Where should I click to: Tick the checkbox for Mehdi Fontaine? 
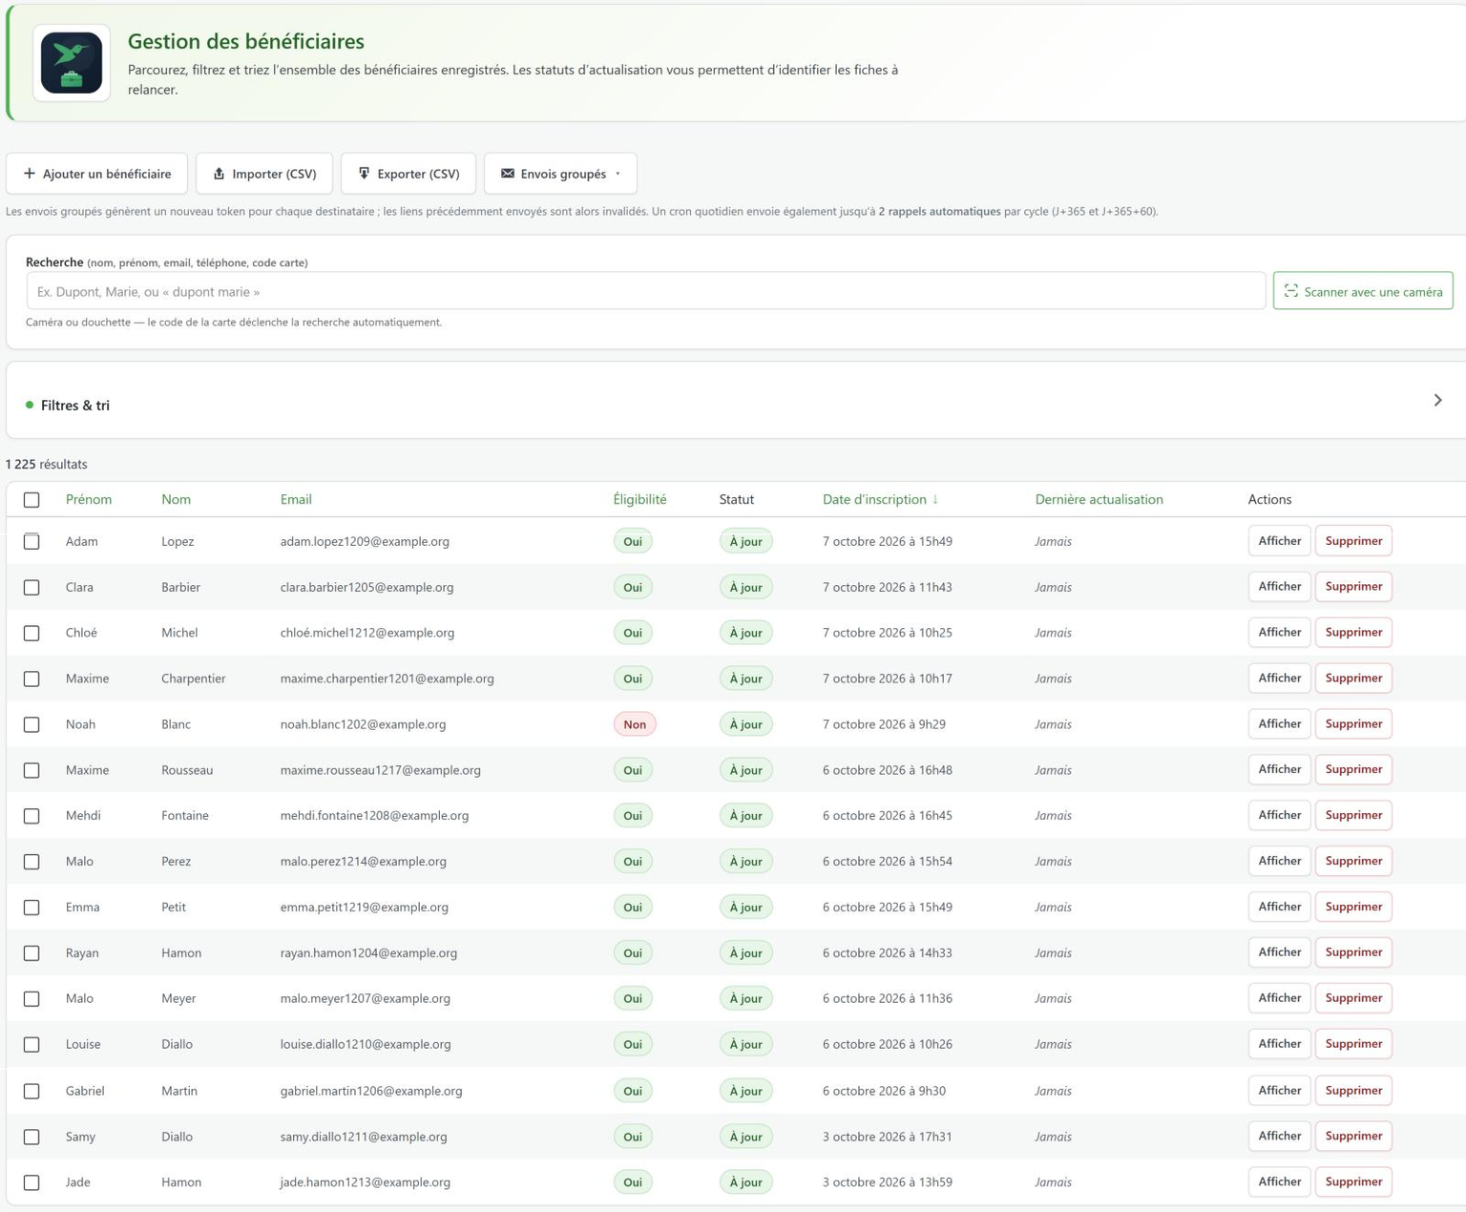pyautogui.click(x=31, y=816)
